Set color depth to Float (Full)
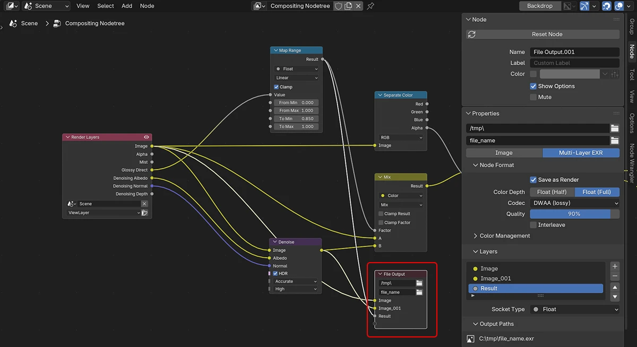Image resolution: width=637 pixels, height=347 pixels. click(x=597, y=192)
